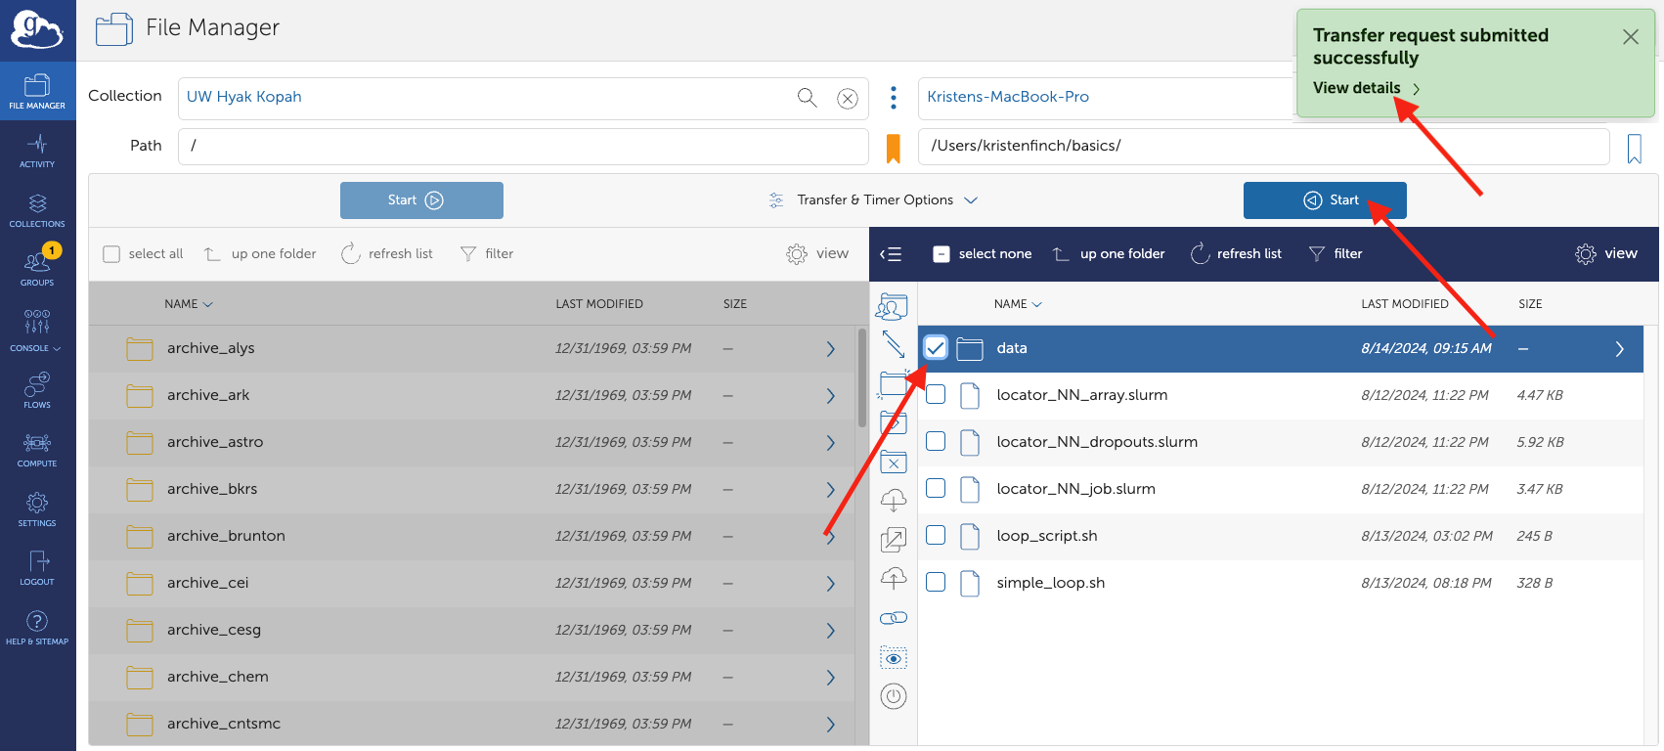The height and width of the screenshot is (751, 1664).
Task: Collapse the middle toolbar with the list arrow icon
Action: tap(890, 254)
